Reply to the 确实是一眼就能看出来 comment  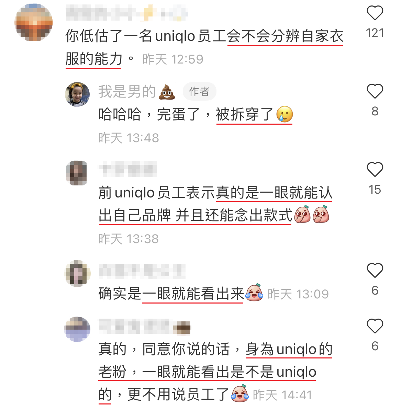coord(181,293)
